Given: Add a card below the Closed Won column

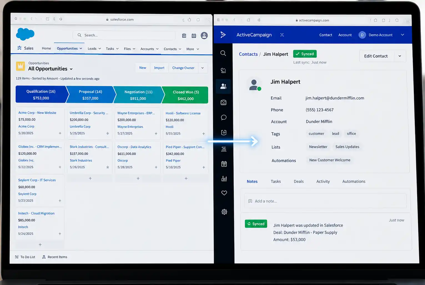Looking at the screenshot, I should (x=186, y=178).
